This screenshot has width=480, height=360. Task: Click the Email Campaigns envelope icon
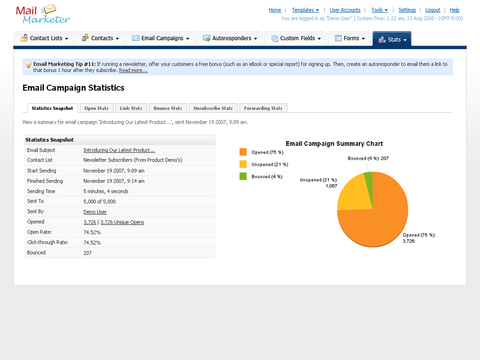click(136, 38)
